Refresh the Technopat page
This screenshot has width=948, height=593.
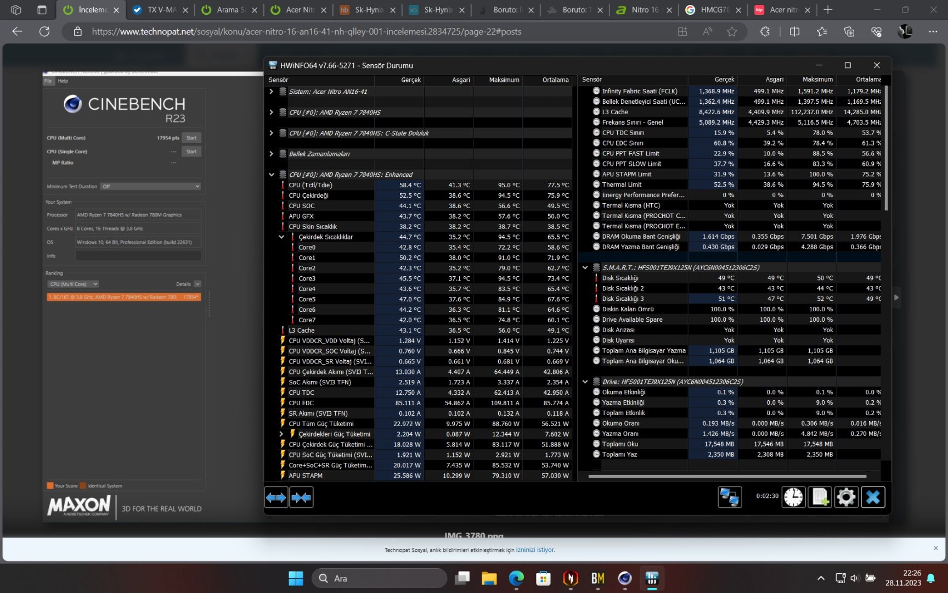click(44, 31)
